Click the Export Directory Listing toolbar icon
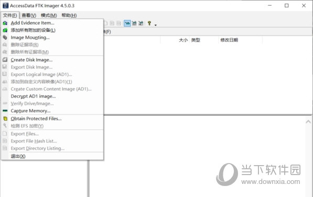 pos(119,24)
